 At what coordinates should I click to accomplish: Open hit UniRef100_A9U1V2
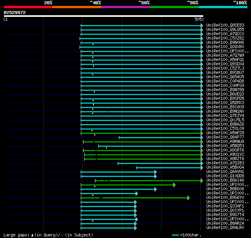[225, 155]
